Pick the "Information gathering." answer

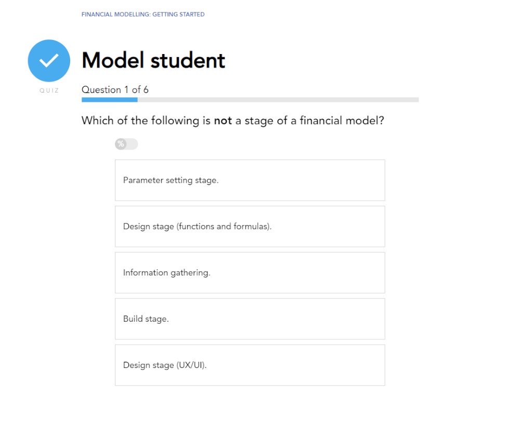tap(250, 273)
